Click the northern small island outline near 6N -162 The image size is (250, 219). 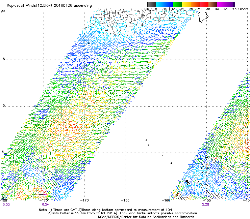[146, 140]
